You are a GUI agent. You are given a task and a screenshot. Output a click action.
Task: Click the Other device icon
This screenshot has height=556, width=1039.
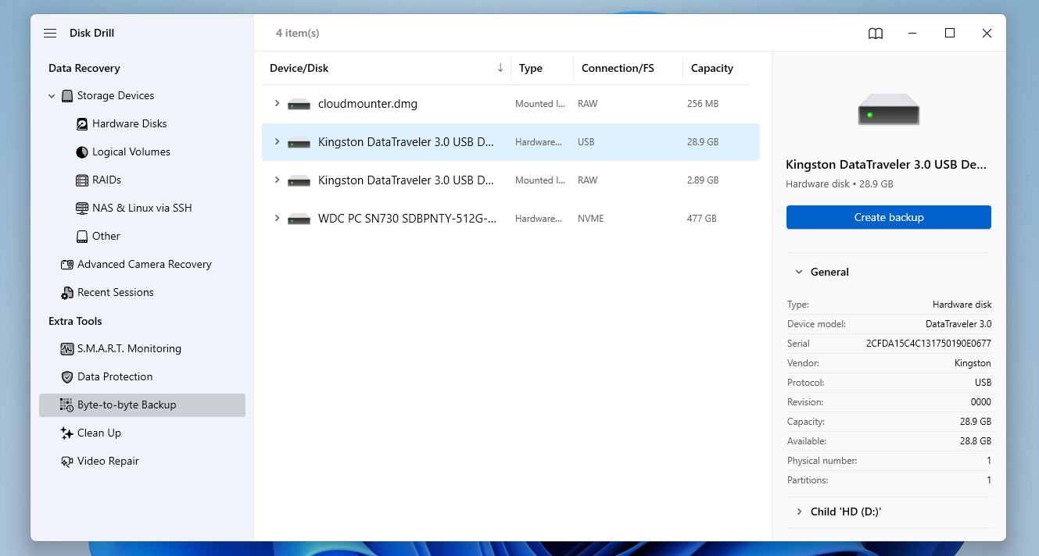tap(82, 237)
